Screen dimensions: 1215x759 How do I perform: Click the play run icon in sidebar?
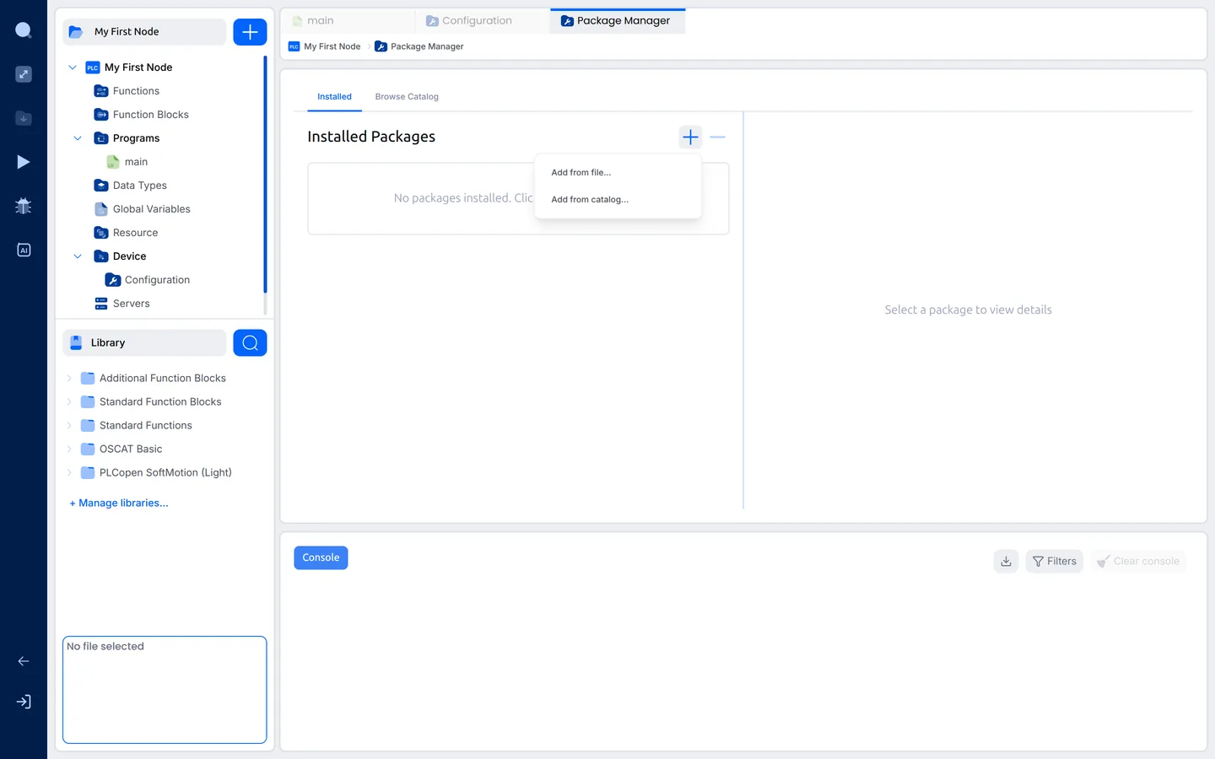(24, 162)
